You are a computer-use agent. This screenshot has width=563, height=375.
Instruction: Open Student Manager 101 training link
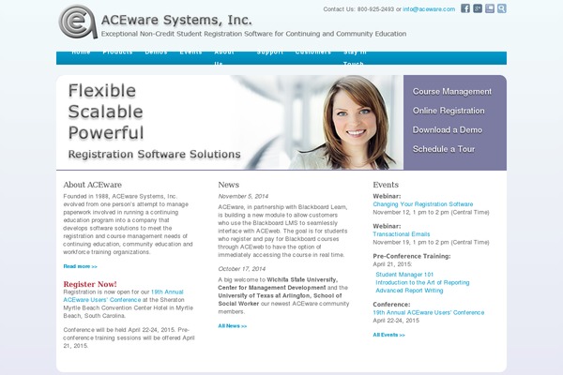point(404,275)
